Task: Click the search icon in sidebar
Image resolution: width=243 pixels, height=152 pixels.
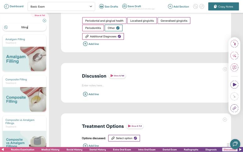Action: click(x=6, y=27)
